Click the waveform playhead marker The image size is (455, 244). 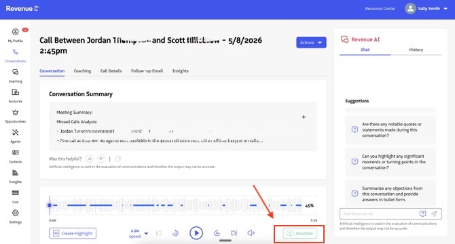coord(50,205)
